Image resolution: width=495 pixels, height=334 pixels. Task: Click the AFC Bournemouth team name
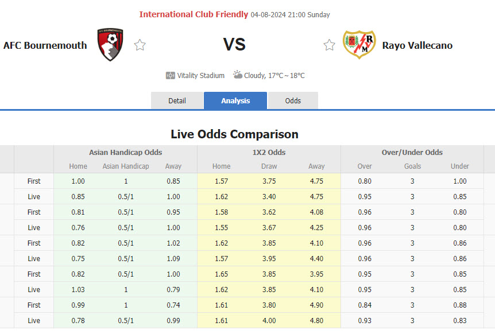[x=45, y=45]
